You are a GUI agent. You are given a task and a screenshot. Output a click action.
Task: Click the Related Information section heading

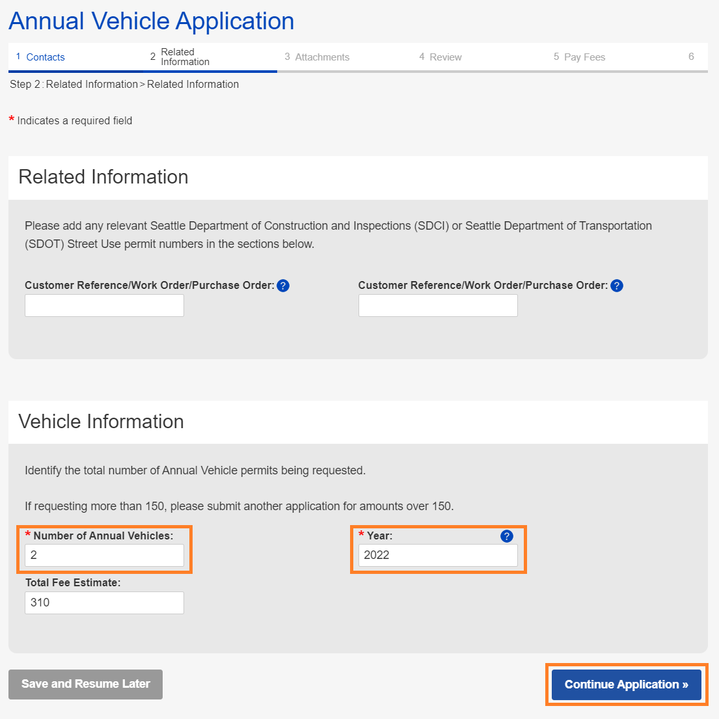(x=103, y=177)
